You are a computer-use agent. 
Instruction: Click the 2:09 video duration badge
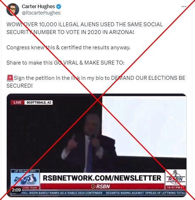coord(16,190)
